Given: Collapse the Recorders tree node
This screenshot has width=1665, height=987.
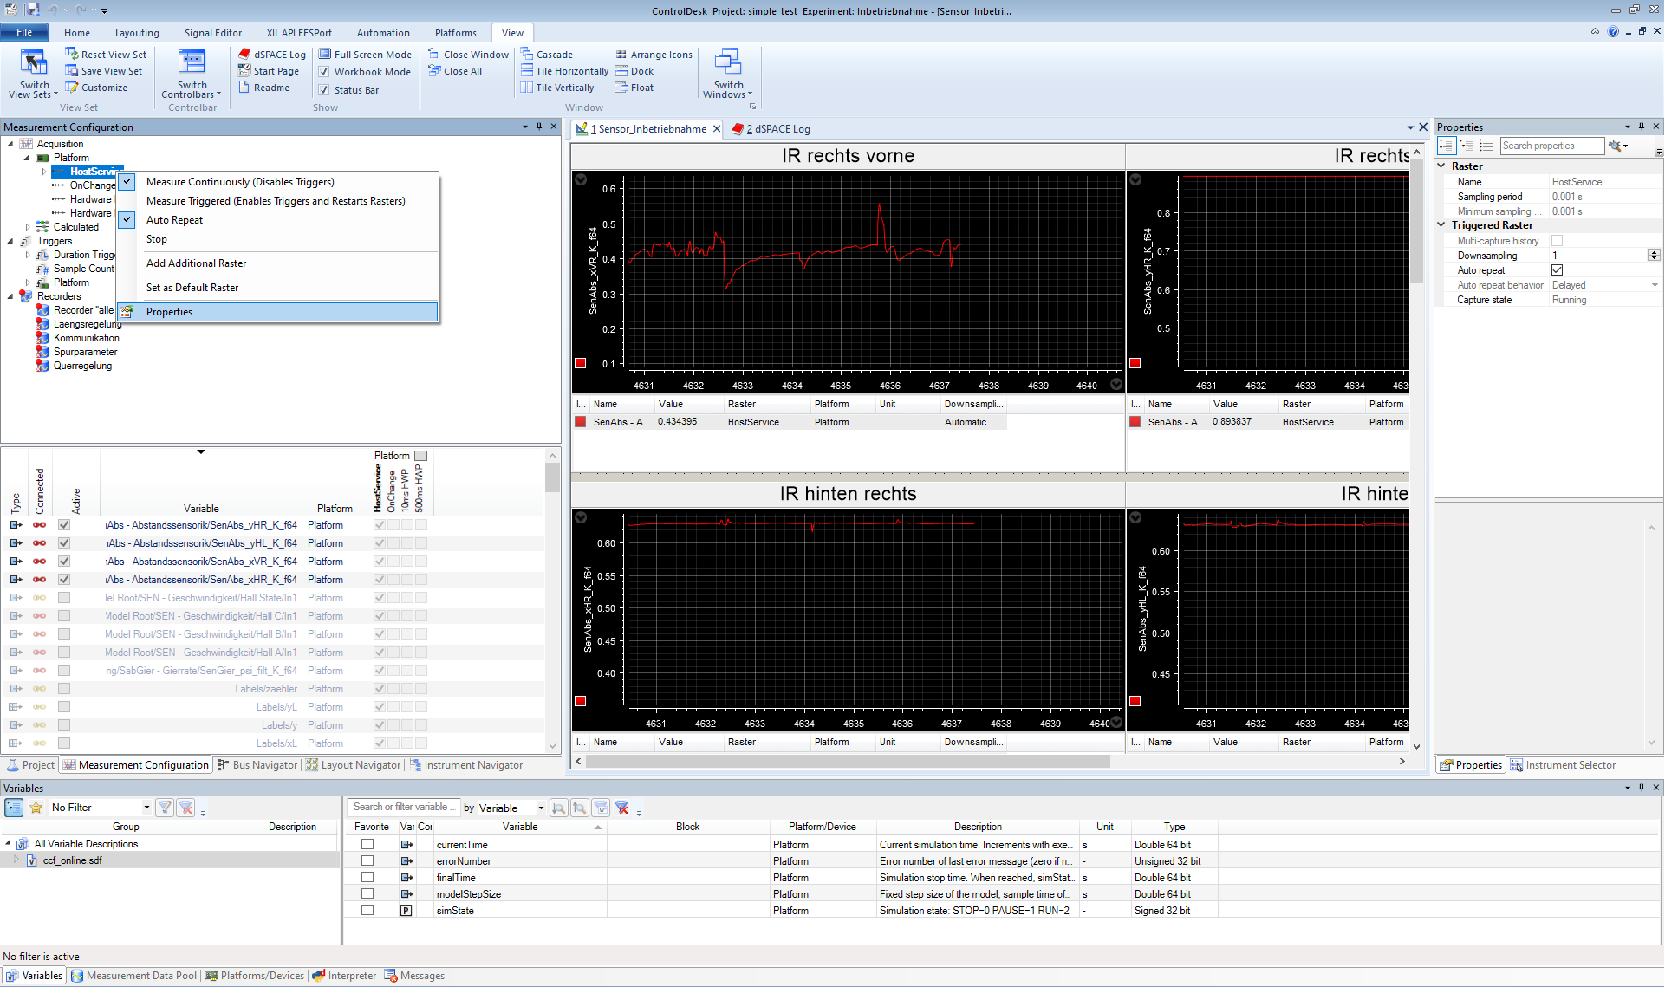Looking at the screenshot, I should coord(10,296).
